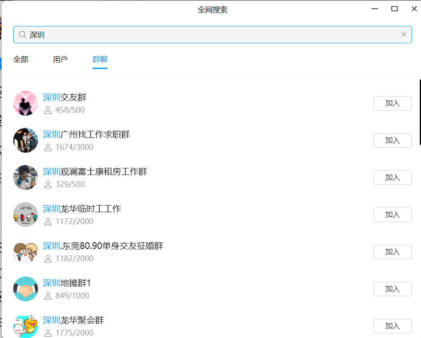
Task: Click the member icon beside 458/500
Action: [47, 110]
